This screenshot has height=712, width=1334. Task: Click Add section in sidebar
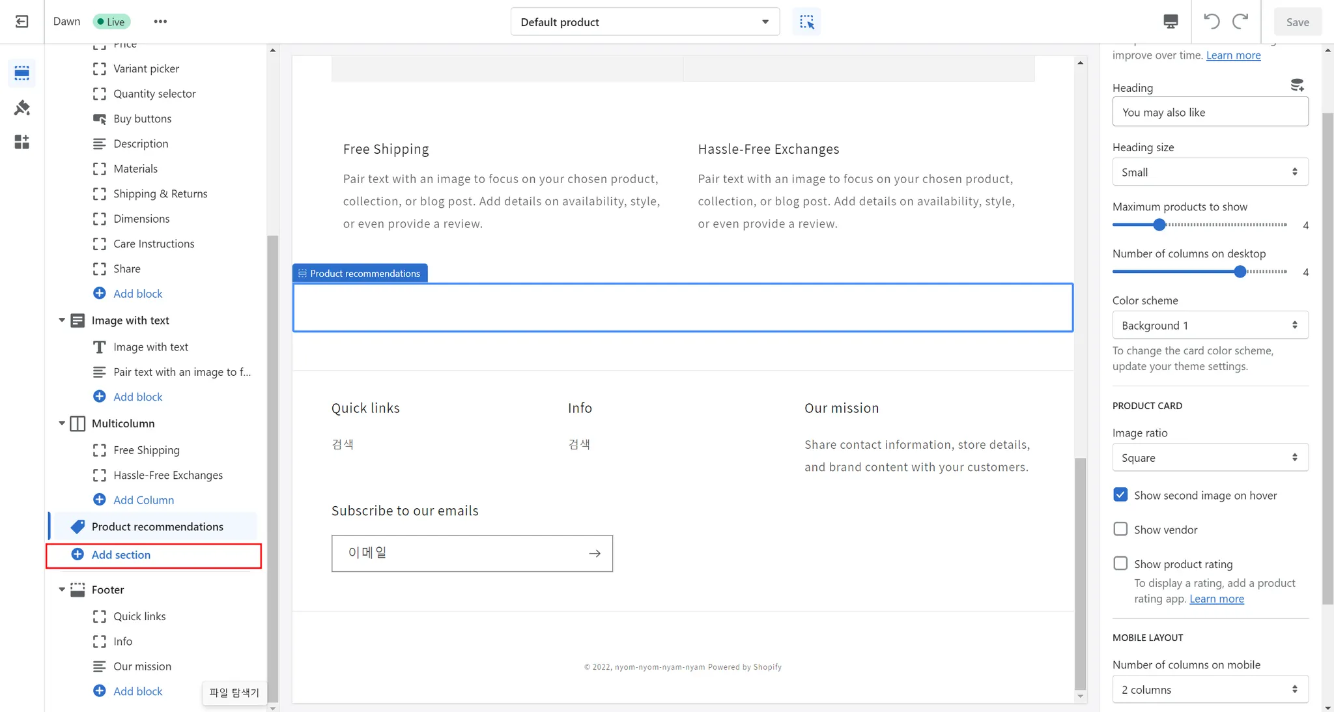(x=121, y=555)
